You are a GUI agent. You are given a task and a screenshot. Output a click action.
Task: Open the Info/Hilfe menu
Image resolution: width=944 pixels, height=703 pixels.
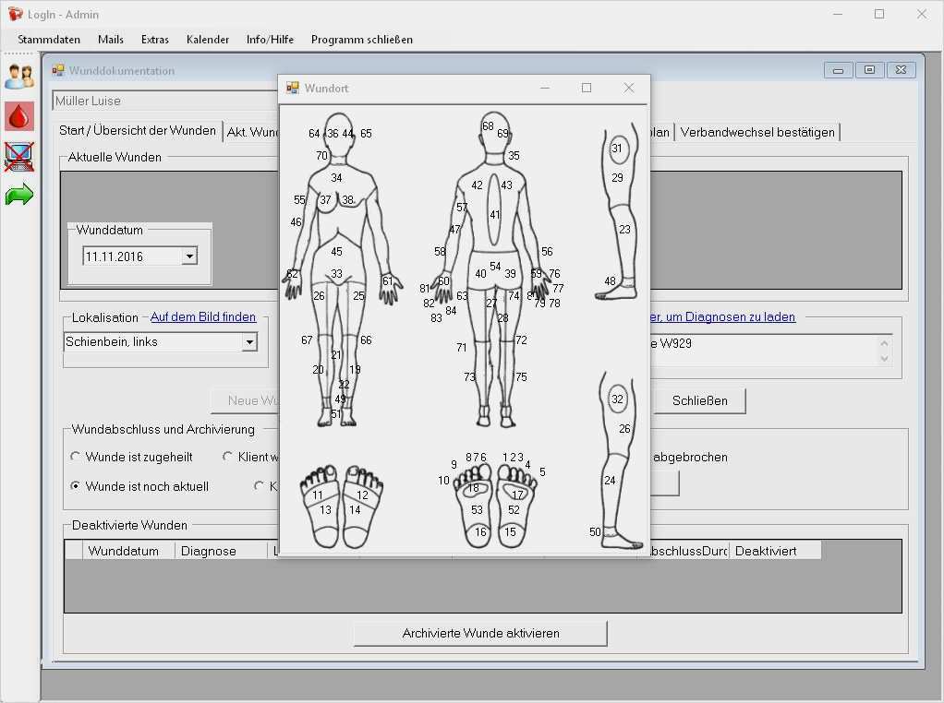[270, 40]
